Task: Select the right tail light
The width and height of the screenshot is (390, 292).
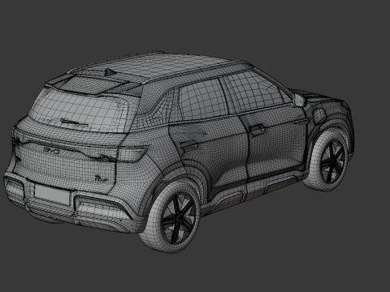Action: 132,153
